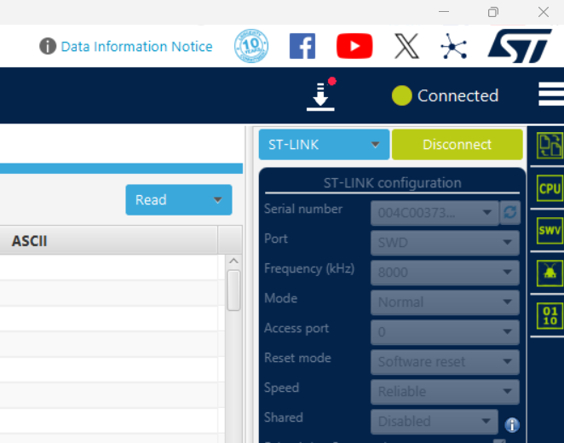Expand the Shared Disabled dropdown
Viewport: 564px width, 443px height.
[435, 422]
